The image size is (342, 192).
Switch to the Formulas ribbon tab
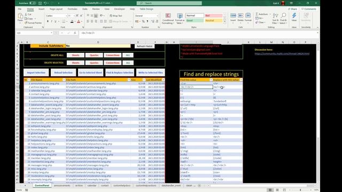pyautogui.click(x=73, y=9)
